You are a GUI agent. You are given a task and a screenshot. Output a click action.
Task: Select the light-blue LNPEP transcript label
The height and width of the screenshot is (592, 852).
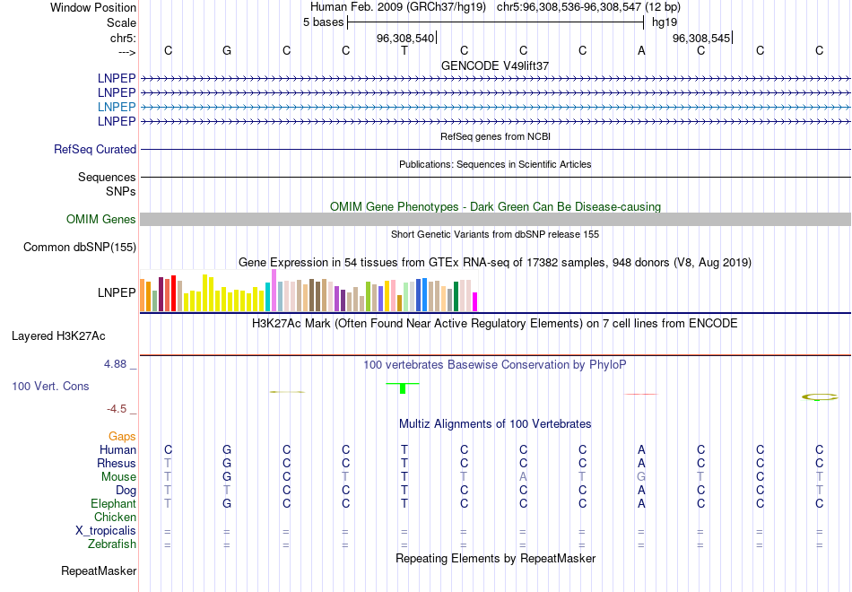[x=117, y=107]
